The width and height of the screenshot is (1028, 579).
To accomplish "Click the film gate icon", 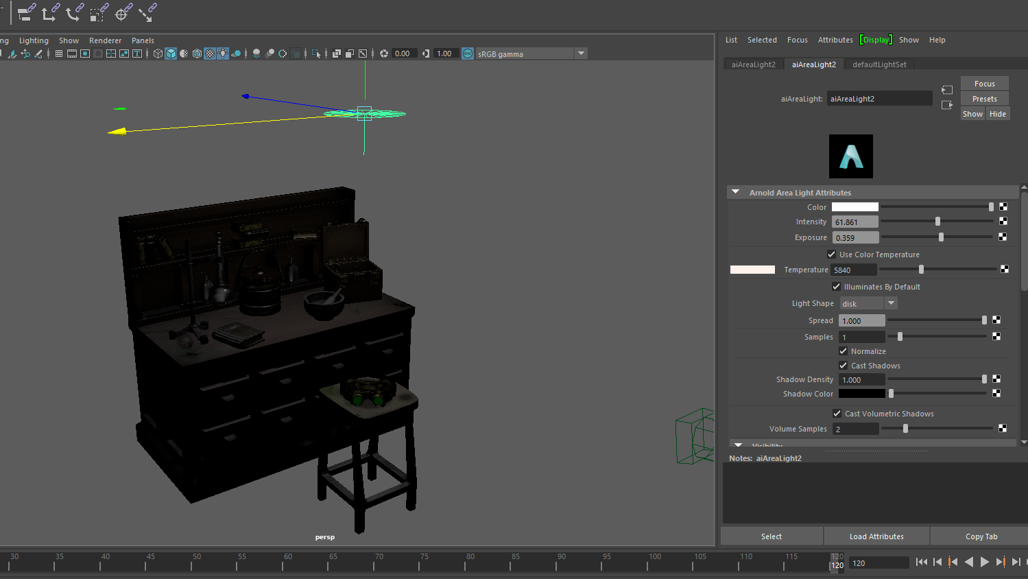I will (72, 54).
